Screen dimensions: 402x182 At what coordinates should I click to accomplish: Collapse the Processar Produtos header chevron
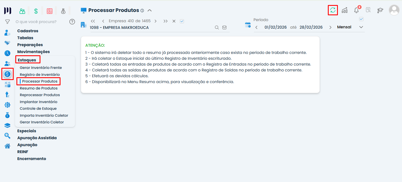click(150, 11)
